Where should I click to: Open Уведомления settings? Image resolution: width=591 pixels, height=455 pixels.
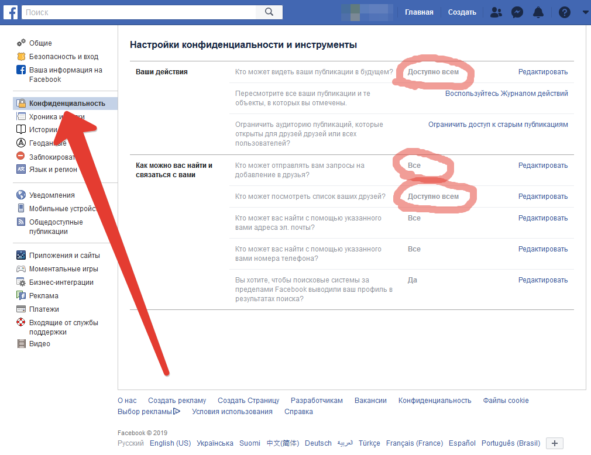tap(52, 195)
